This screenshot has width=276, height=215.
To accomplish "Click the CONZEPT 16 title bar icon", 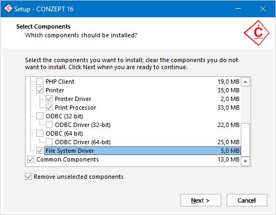I will pos(8,9).
